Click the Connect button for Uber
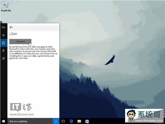The height and width of the screenshot is (124, 165). (20, 42)
